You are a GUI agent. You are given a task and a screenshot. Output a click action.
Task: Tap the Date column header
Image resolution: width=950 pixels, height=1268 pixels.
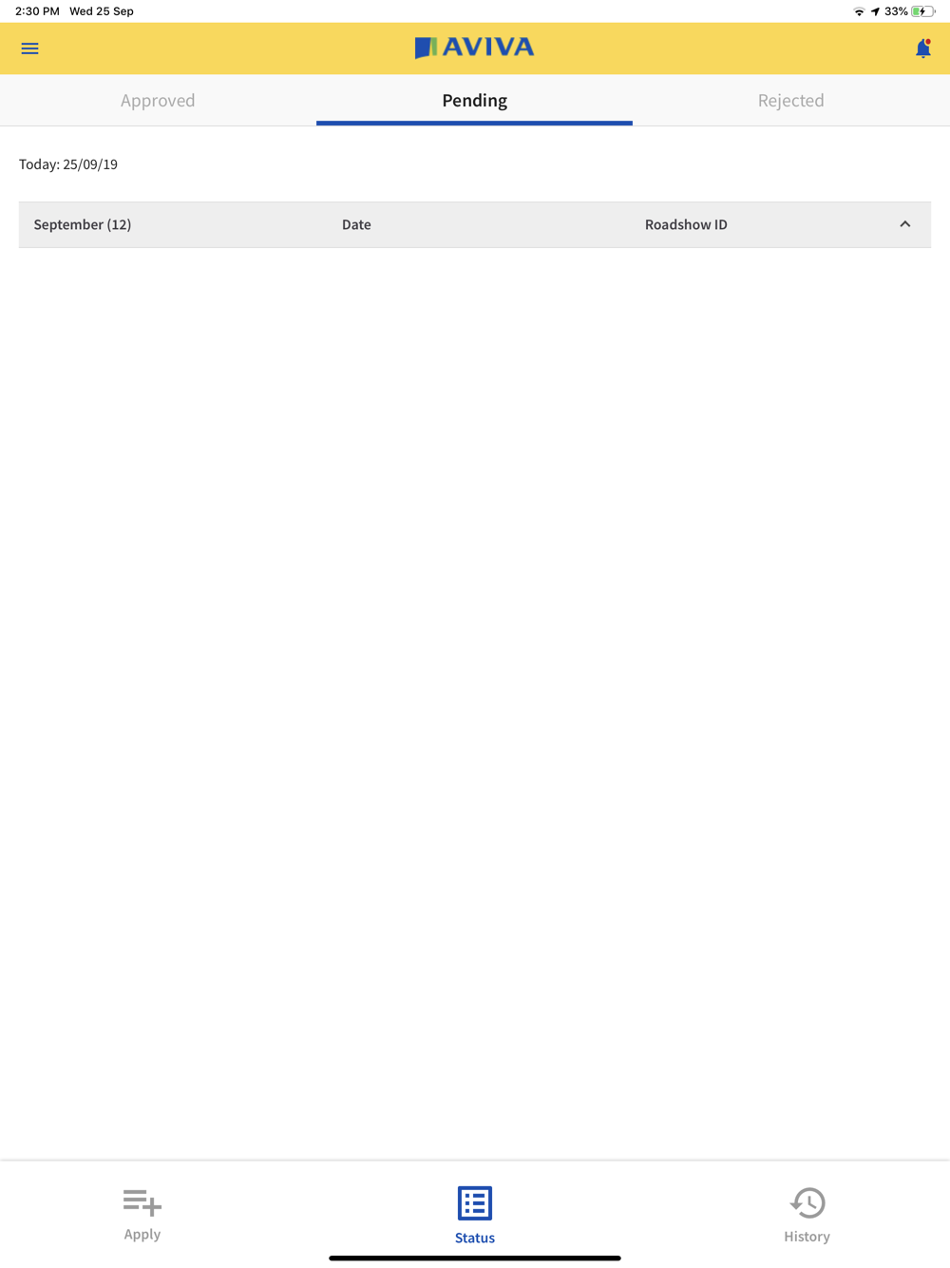click(x=356, y=224)
